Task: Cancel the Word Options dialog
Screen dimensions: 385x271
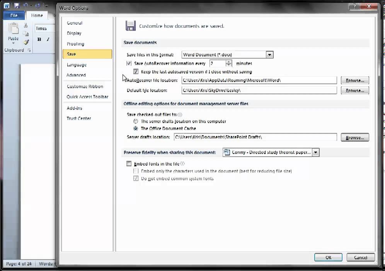Action: tap(361, 257)
